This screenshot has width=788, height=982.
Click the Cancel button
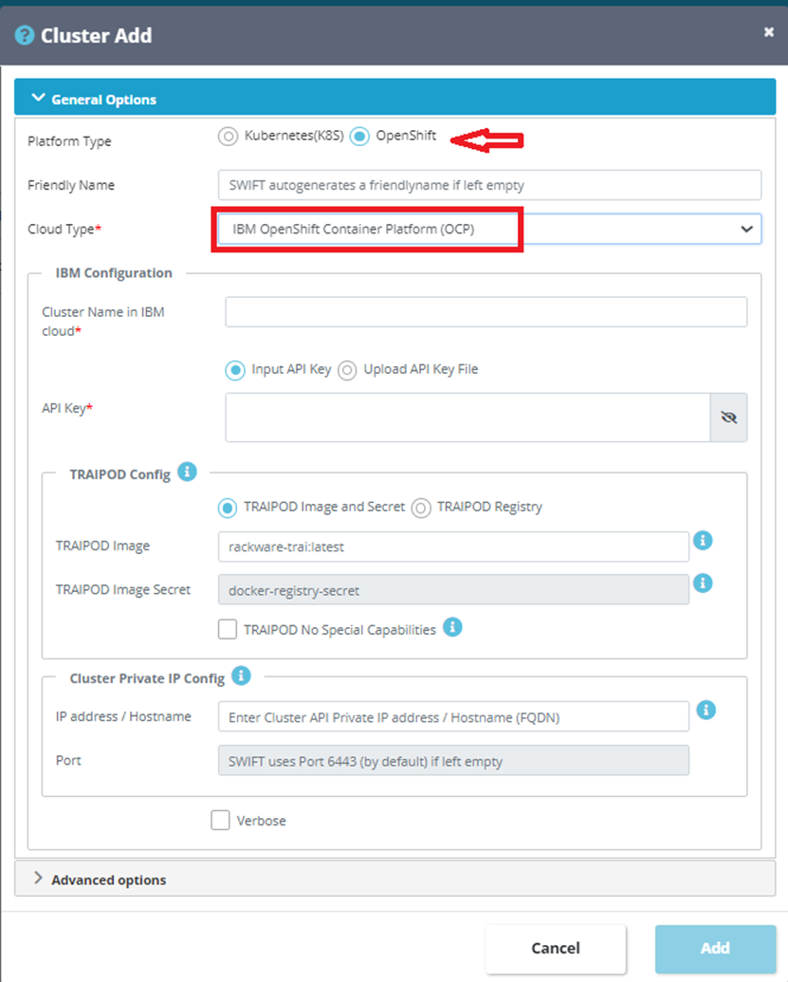click(556, 949)
